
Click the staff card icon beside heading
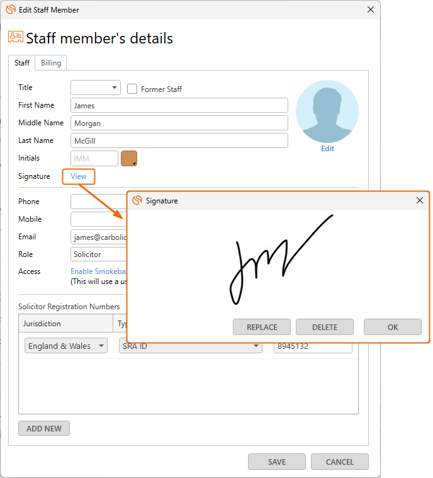click(16, 37)
